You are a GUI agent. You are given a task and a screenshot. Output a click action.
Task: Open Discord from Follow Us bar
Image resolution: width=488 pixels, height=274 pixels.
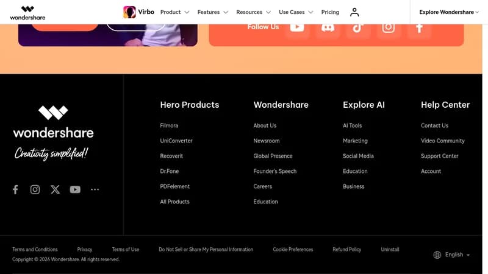pos(328,27)
